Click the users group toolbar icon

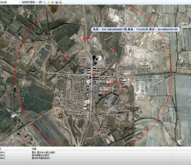(x=52, y=2)
